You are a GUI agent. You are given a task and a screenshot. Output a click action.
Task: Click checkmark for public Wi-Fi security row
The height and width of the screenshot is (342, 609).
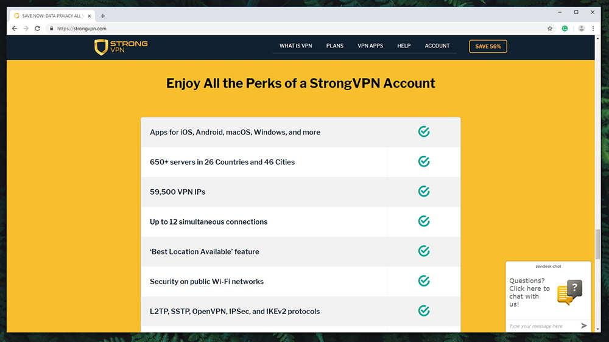[x=424, y=281]
